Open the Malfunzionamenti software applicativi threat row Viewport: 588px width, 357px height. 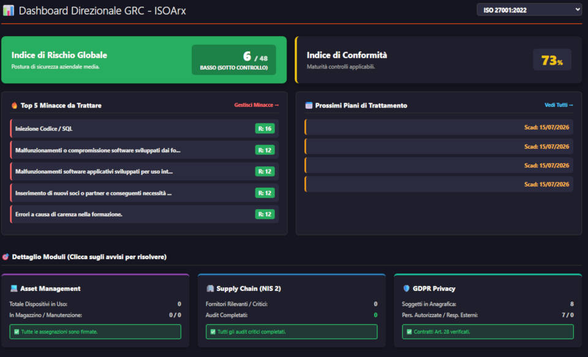145,171
